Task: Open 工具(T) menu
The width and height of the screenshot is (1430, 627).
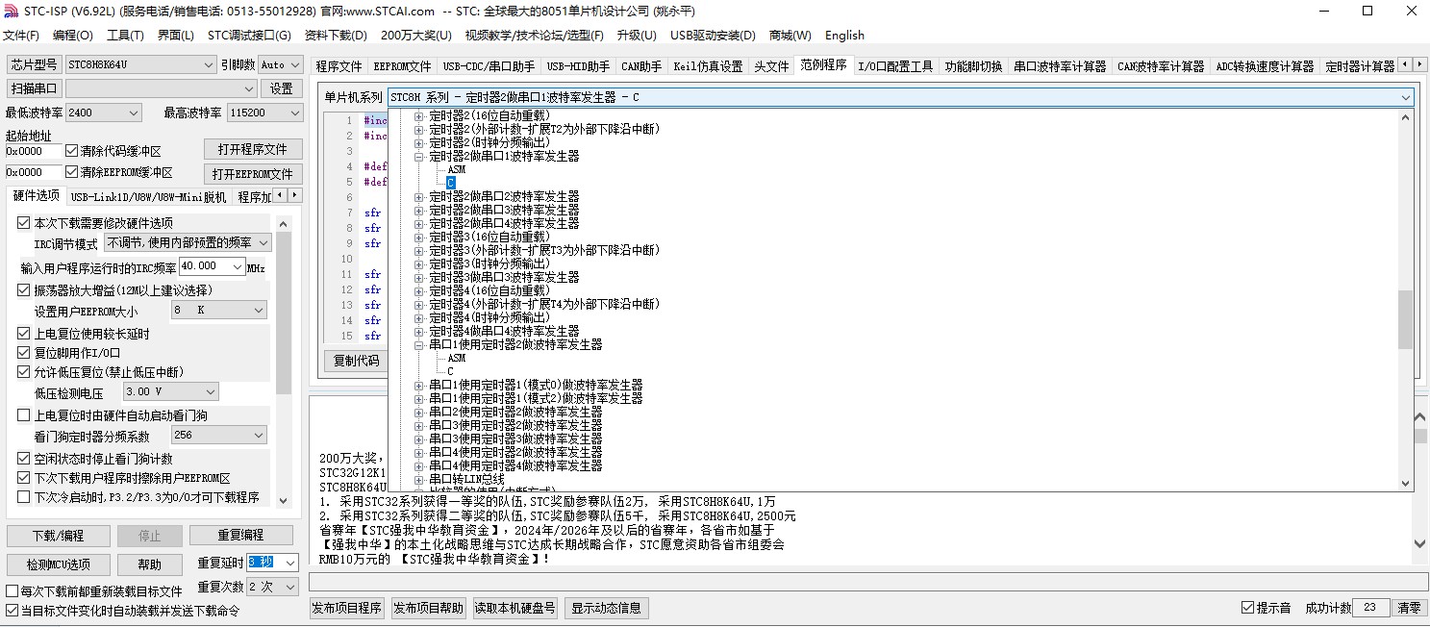Action: (125, 36)
